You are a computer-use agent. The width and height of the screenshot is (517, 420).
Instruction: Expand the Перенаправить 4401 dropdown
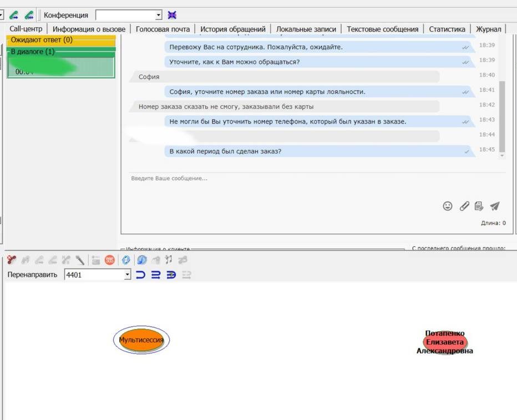[127, 275]
